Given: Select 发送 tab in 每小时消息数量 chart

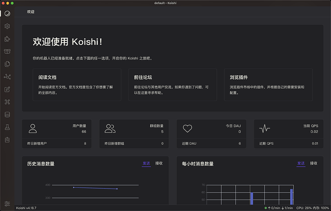Looking at the screenshot, I should [301, 163].
